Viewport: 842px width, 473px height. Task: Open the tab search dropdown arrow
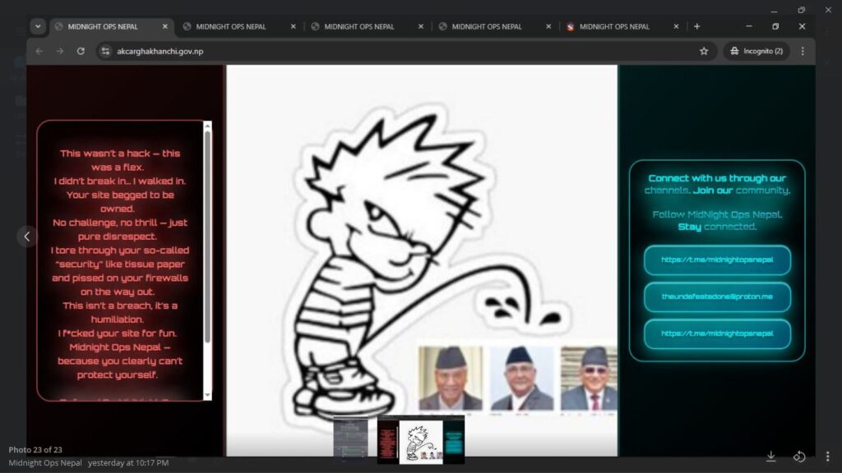[38, 26]
